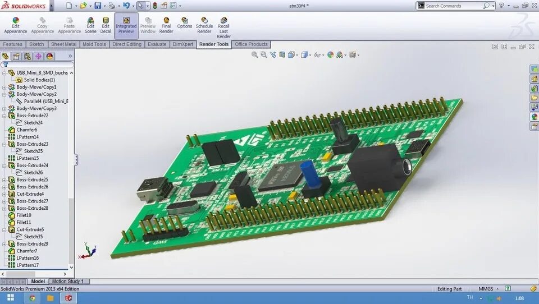Switch to the Sheet Metal tab
The height and width of the screenshot is (304, 539).
point(63,44)
